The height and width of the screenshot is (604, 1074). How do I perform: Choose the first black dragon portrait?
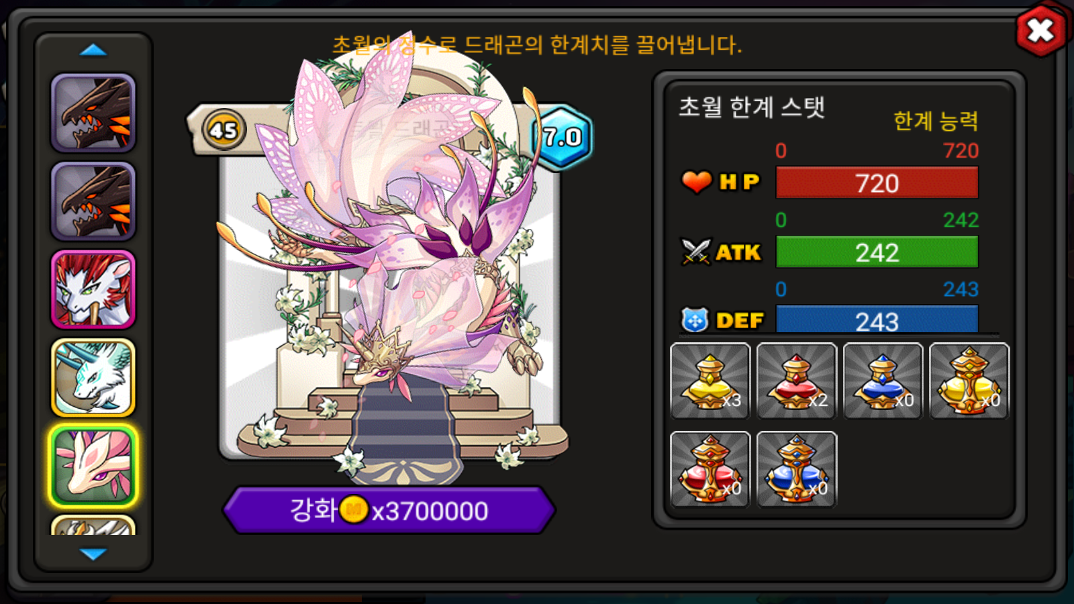pos(93,113)
